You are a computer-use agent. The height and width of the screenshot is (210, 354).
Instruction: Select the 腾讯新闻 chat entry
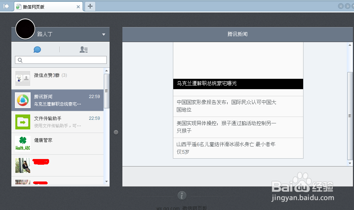click(x=58, y=100)
